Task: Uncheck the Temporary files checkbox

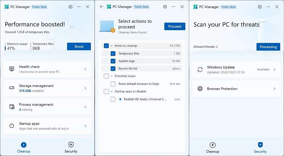Action: 113,54
